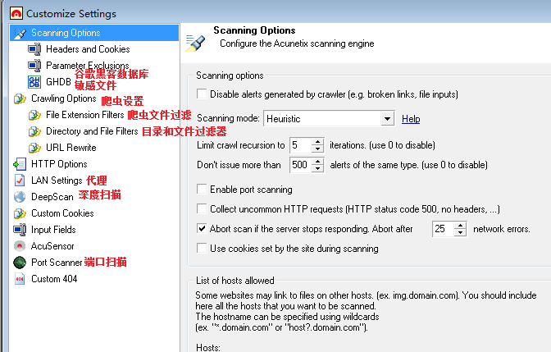Click the HTTP Options icon

[20, 164]
